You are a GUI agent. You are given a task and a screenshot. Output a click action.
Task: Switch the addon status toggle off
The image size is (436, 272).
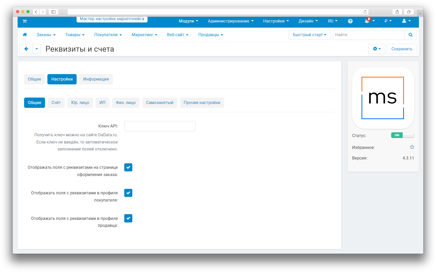402,135
